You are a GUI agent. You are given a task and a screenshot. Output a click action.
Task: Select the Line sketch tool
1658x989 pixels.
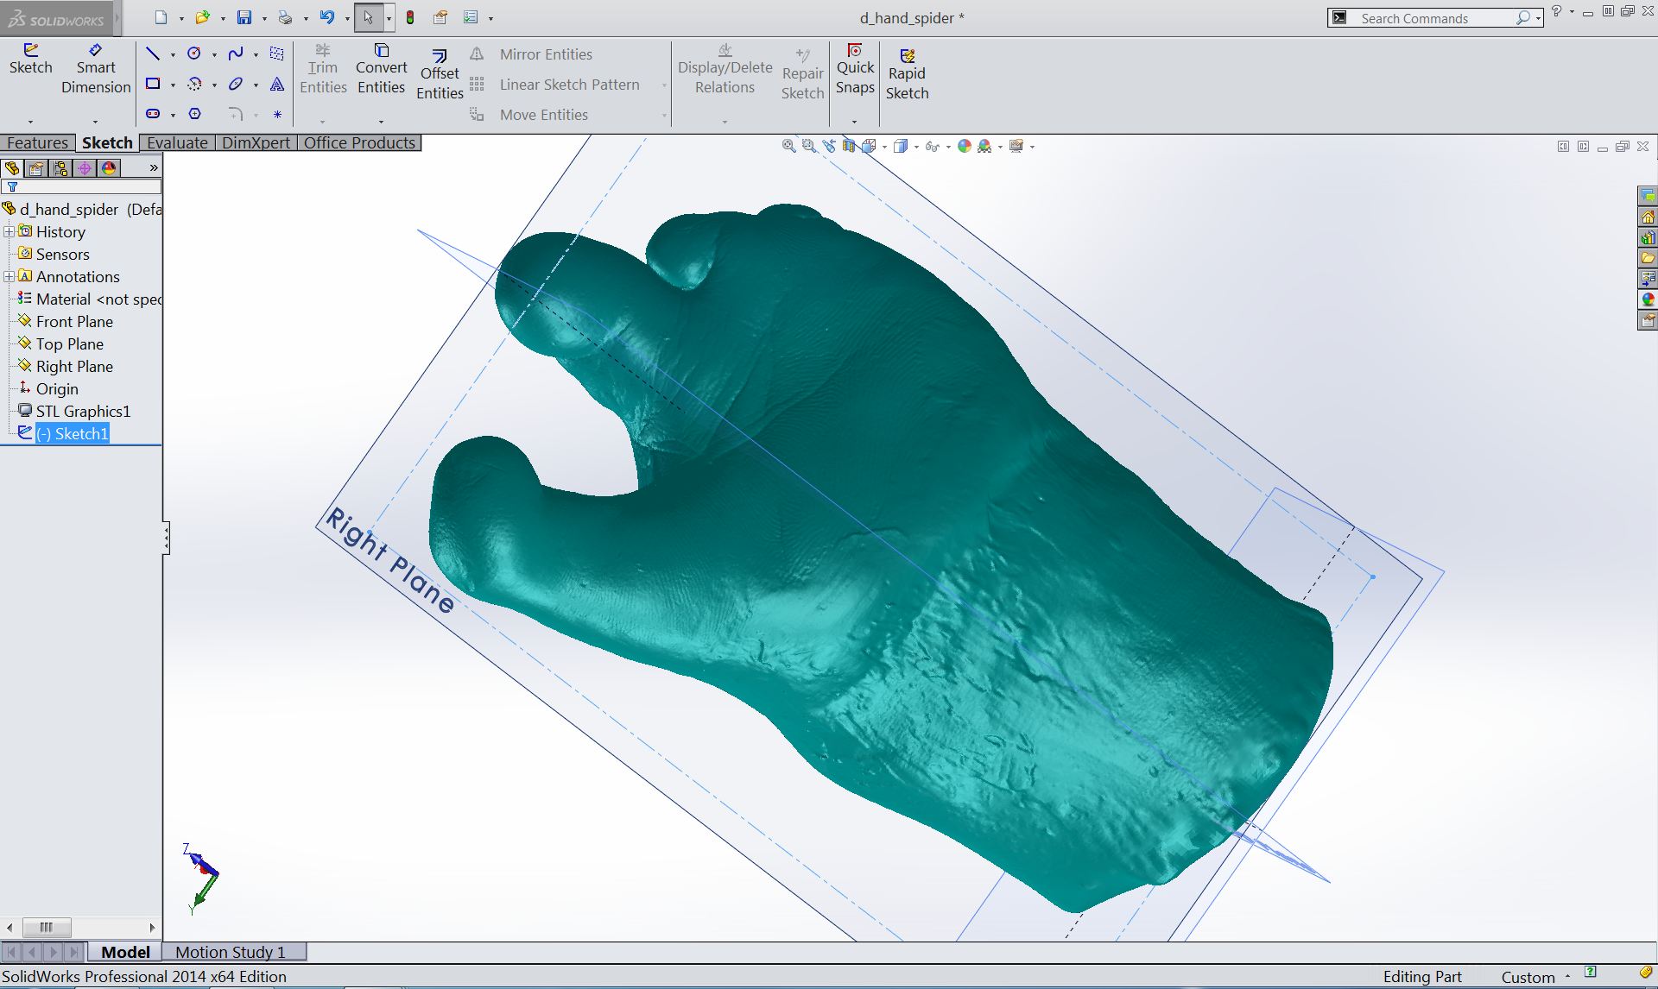(x=153, y=54)
